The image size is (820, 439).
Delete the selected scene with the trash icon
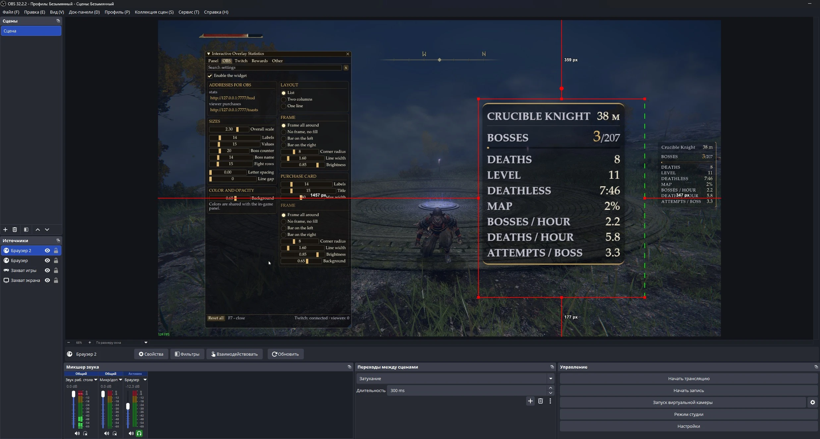pyautogui.click(x=15, y=230)
